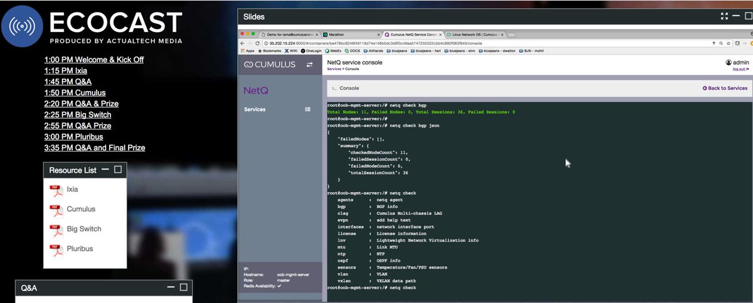This screenshot has height=303, width=753.
Task: Open the Big Switch PDF resource icon
Action: pos(56,229)
